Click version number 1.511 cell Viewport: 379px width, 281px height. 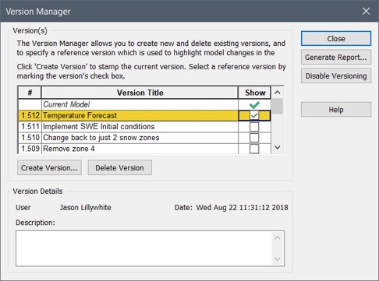(30, 127)
